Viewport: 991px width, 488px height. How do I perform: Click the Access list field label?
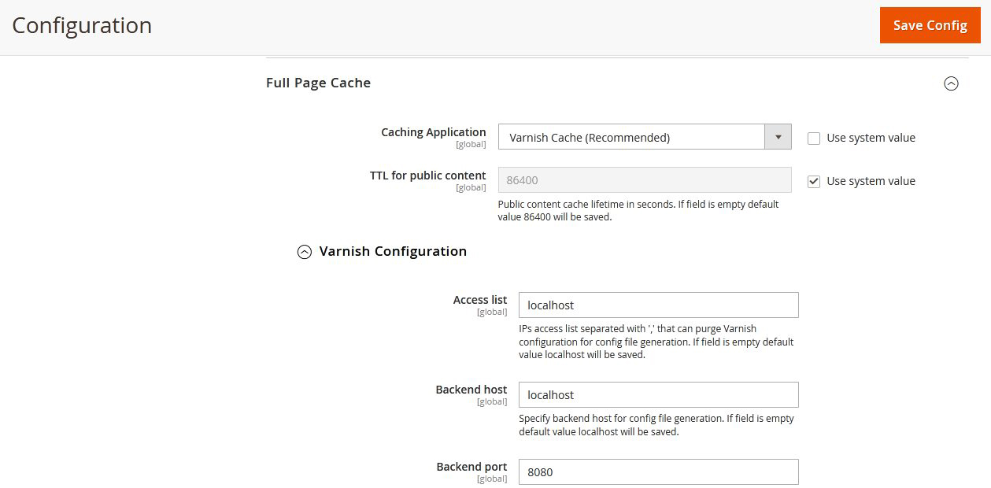pos(479,300)
